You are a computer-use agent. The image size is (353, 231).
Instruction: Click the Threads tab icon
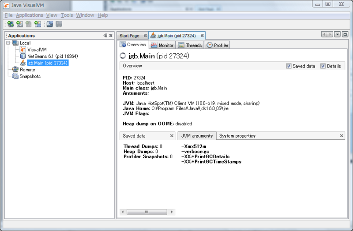tap(181, 45)
